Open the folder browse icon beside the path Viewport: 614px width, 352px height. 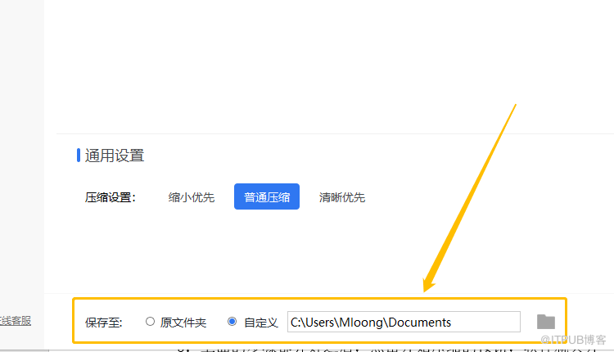(x=545, y=322)
